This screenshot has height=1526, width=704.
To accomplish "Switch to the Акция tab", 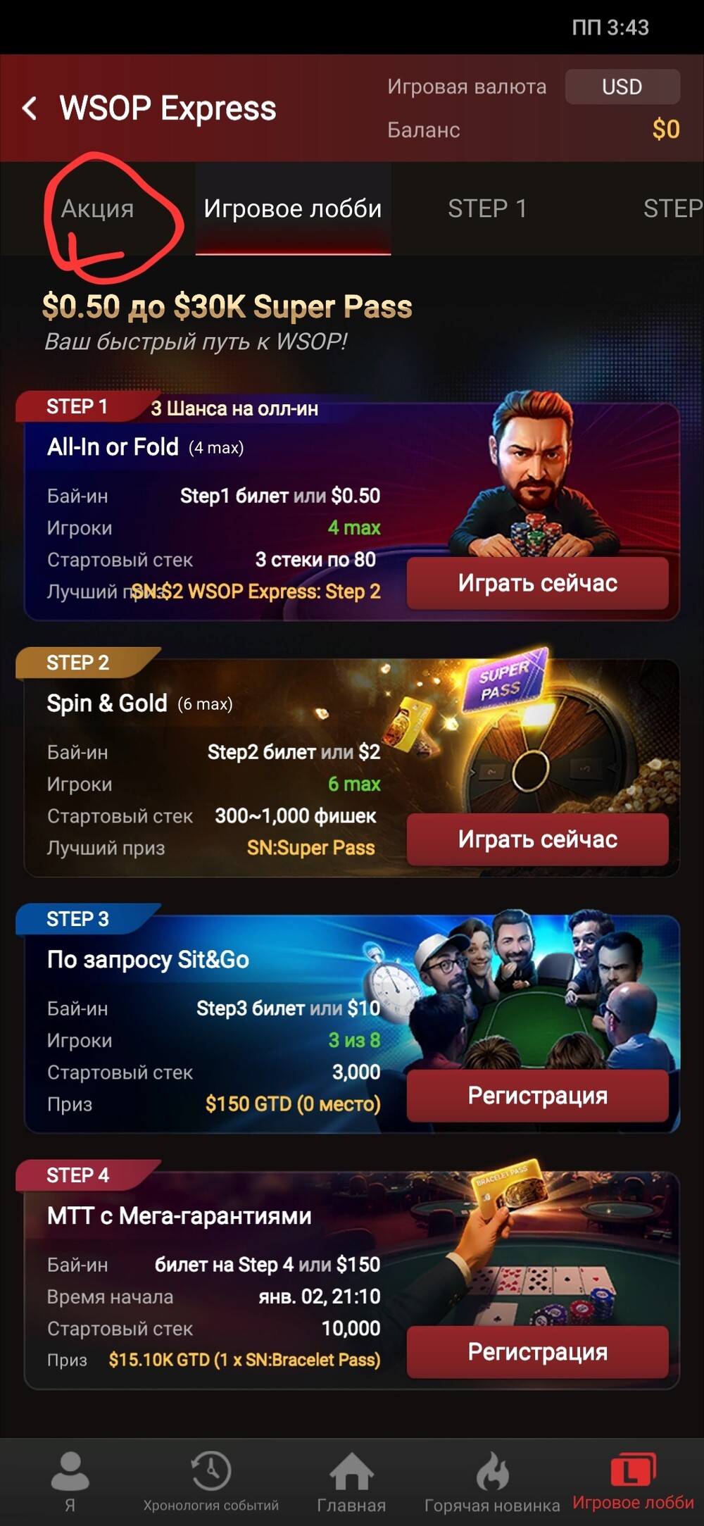I will (x=97, y=208).
